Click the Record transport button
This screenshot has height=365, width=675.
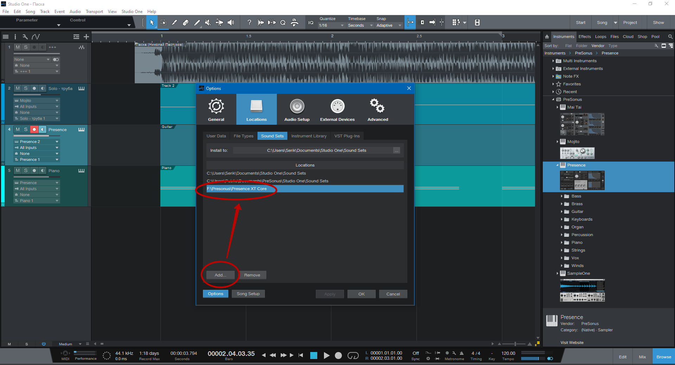point(338,356)
